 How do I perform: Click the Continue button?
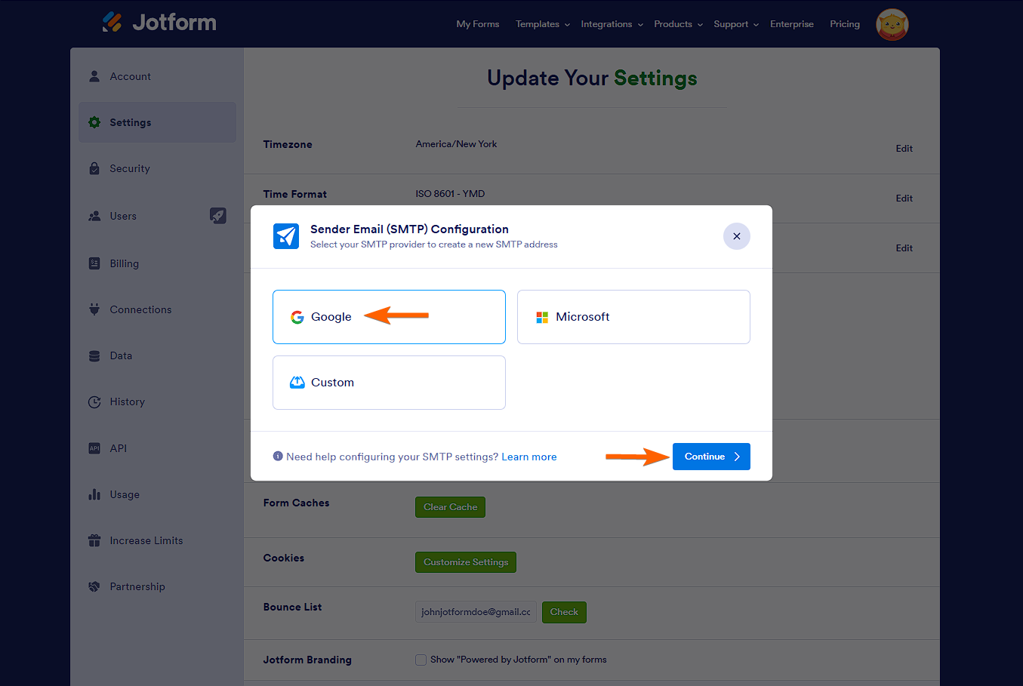(x=711, y=457)
